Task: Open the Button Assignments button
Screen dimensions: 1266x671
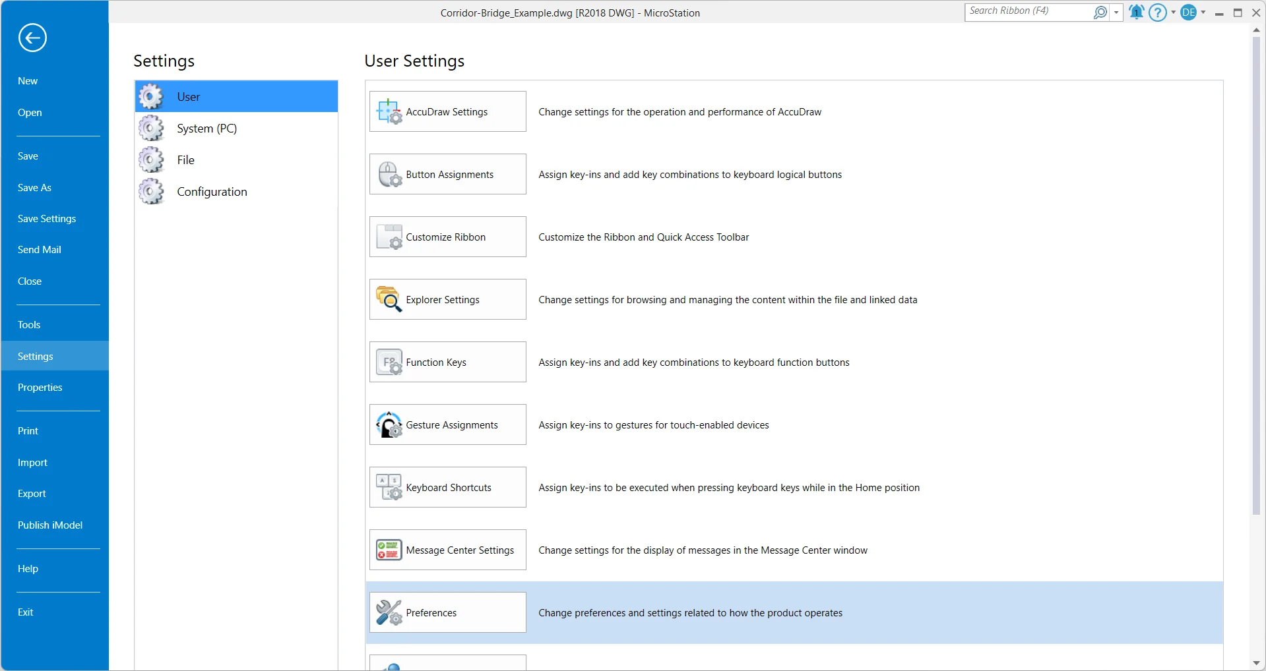Action: point(448,174)
